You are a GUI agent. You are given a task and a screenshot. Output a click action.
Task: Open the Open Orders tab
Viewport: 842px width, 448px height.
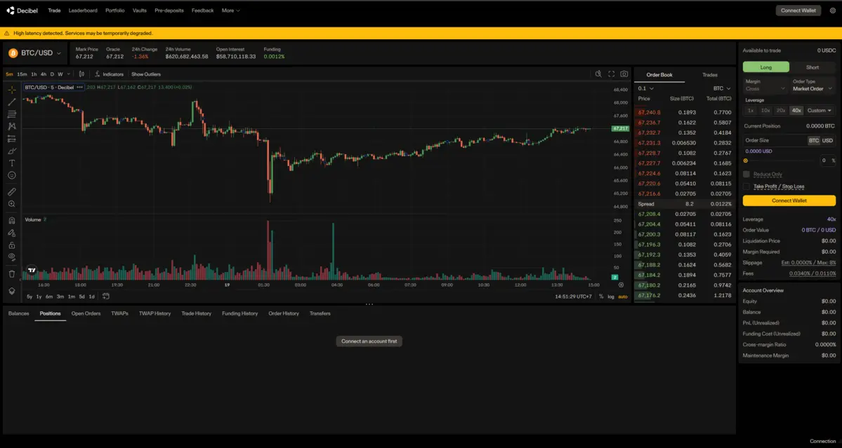[x=86, y=313]
